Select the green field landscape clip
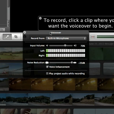Viewport: 114px width, 114px height. click(x=11, y=54)
